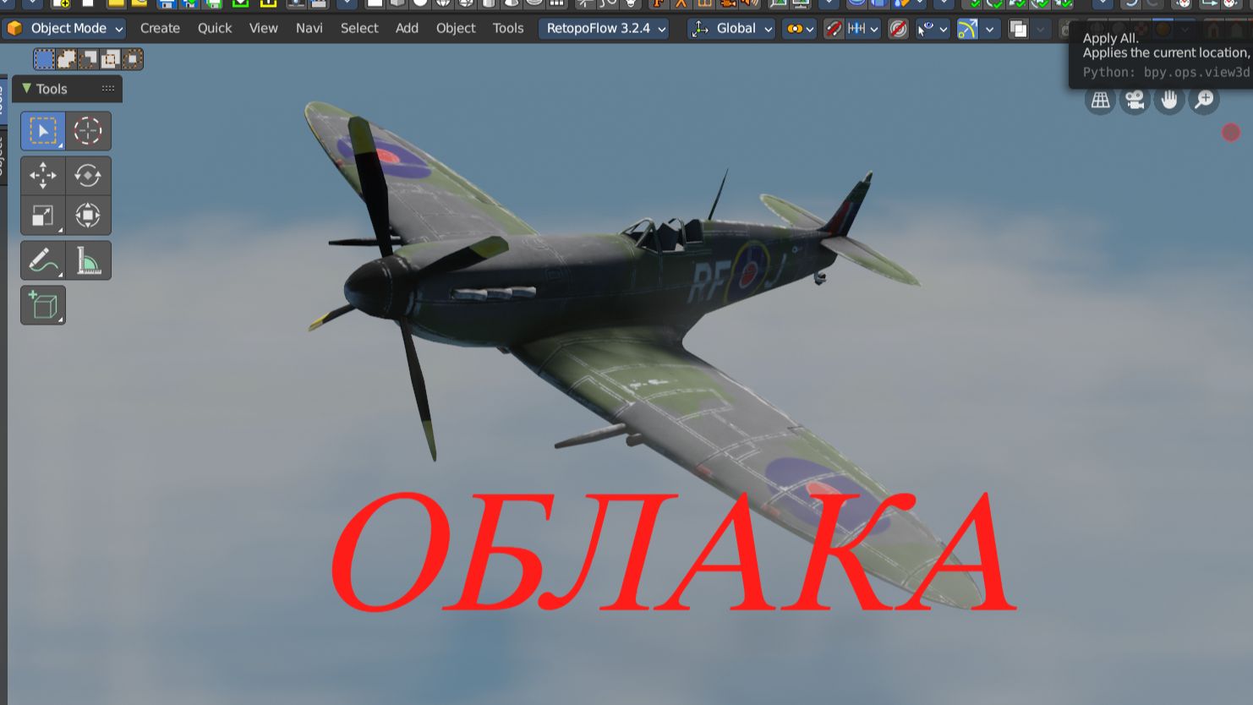Image resolution: width=1253 pixels, height=705 pixels.
Task: Toggle viewport gizmos visibility
Action: pyautogui.click(x=967, y=29)
